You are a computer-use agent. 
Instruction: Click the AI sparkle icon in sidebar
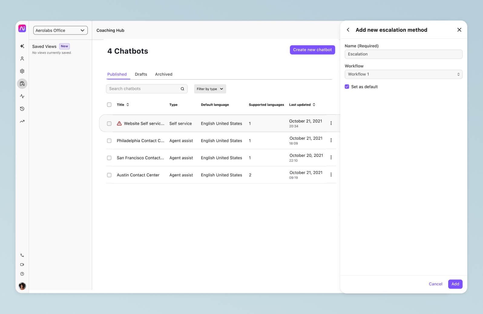pos(22,46)
